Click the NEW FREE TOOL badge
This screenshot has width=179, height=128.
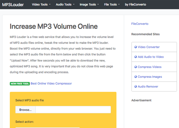pos(20,84)
